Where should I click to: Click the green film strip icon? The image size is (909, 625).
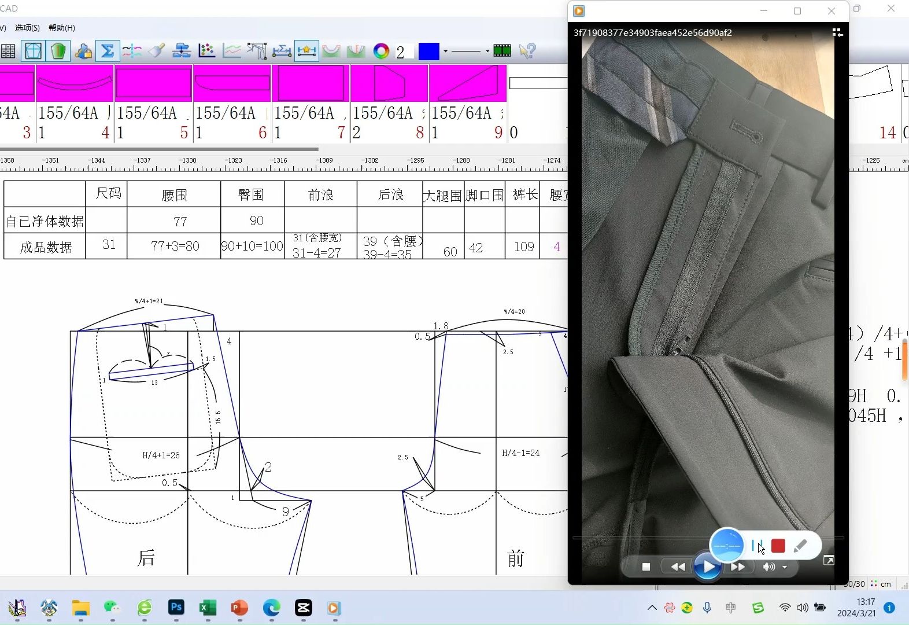pyautogui.click(x=502, y=51)
